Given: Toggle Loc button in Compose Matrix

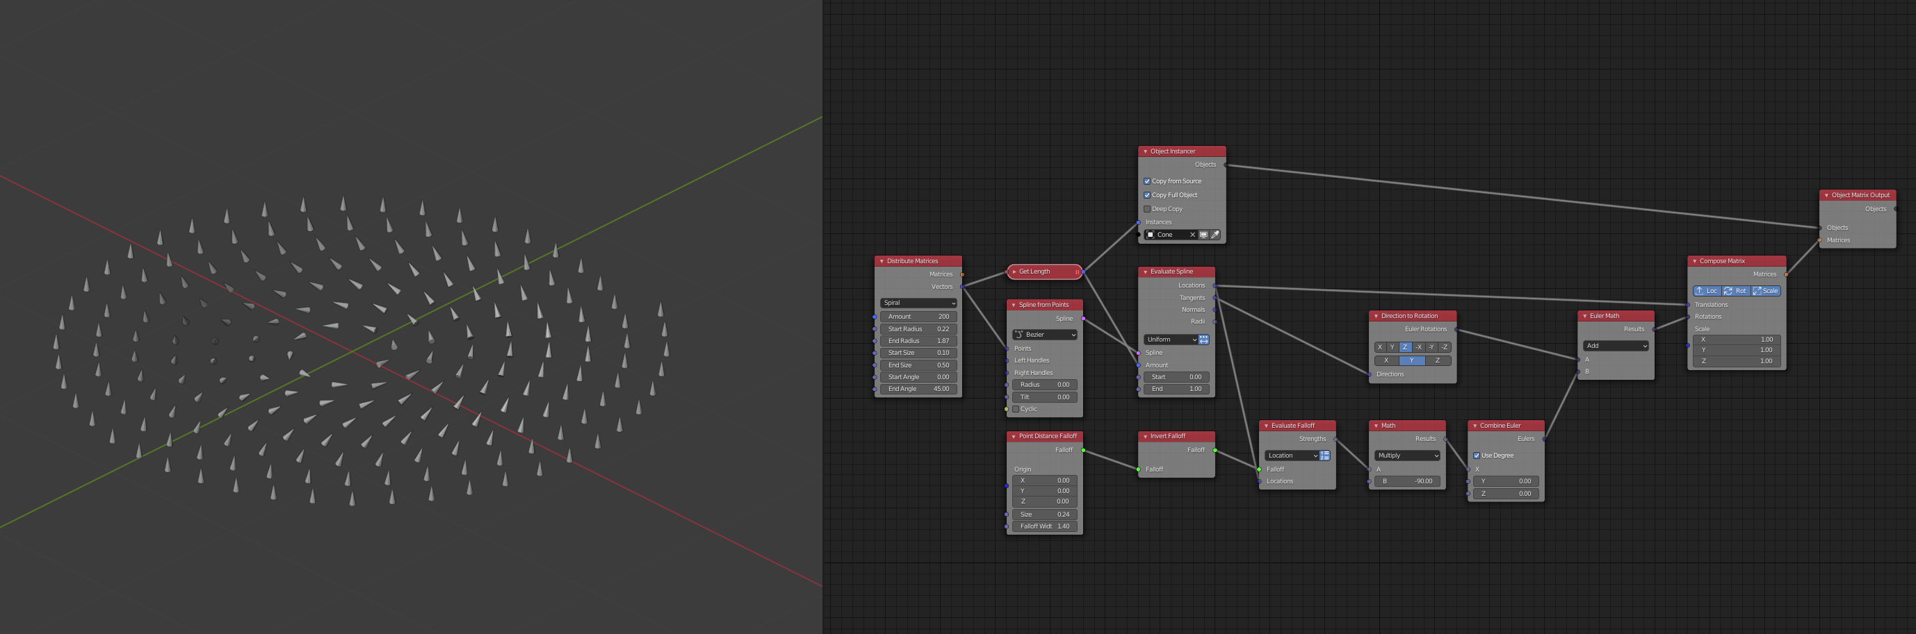Looking at the screenshot, I should tap(1707, 292).
